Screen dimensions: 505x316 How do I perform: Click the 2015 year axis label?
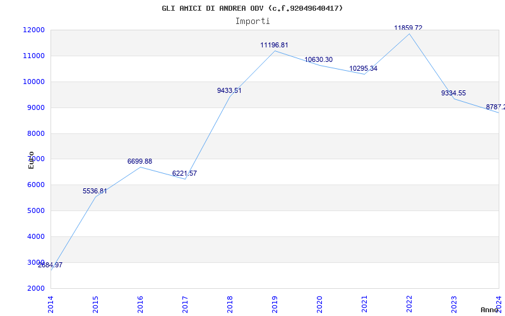click(x=95, y=305)
